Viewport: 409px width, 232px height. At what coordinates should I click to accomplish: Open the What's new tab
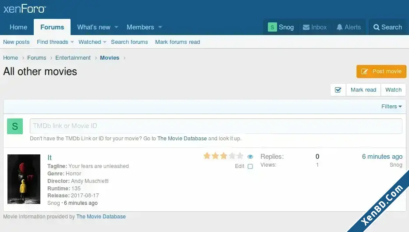(x=94, y=27)
